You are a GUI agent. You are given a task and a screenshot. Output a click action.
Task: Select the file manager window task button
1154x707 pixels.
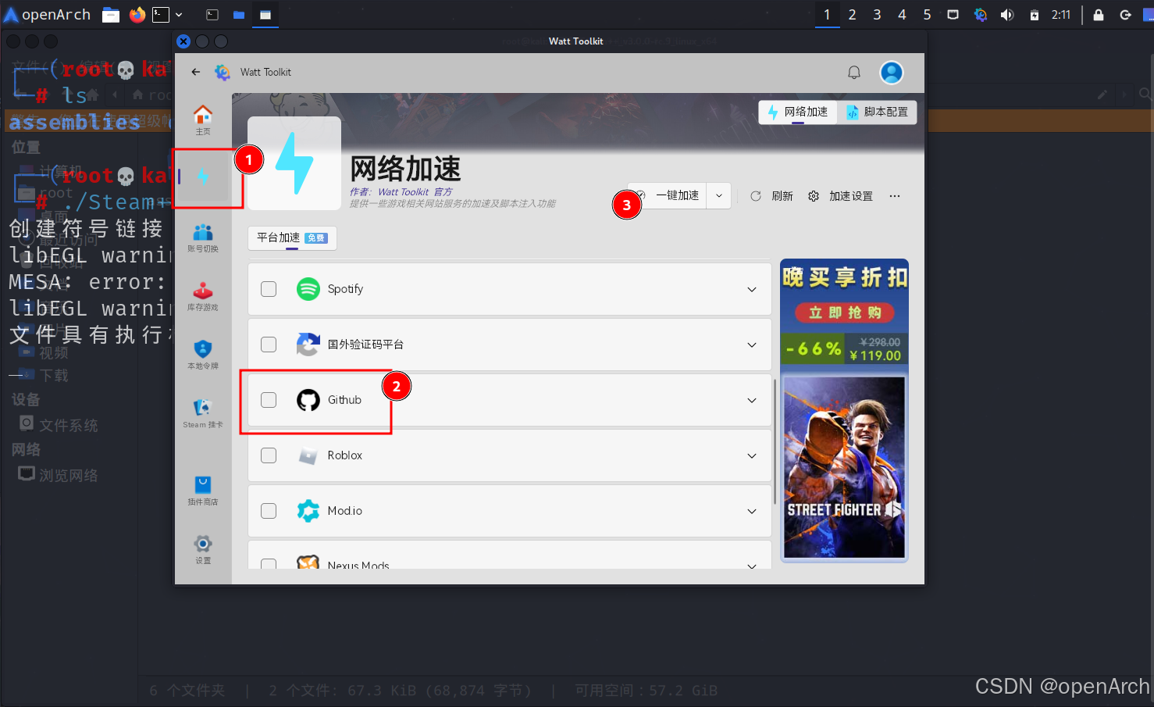pyautogui.click(x=239, y=15)
